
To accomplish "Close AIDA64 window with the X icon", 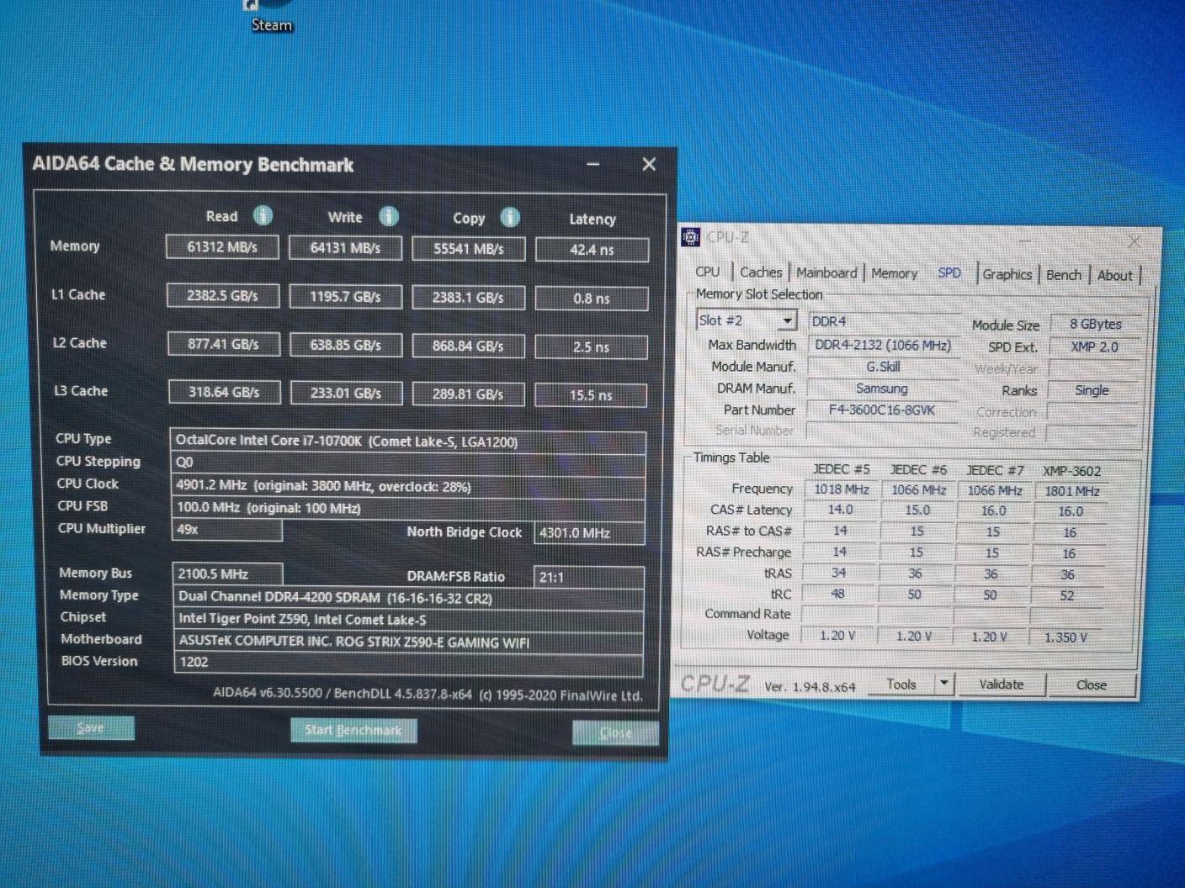I will coord(649,164).
